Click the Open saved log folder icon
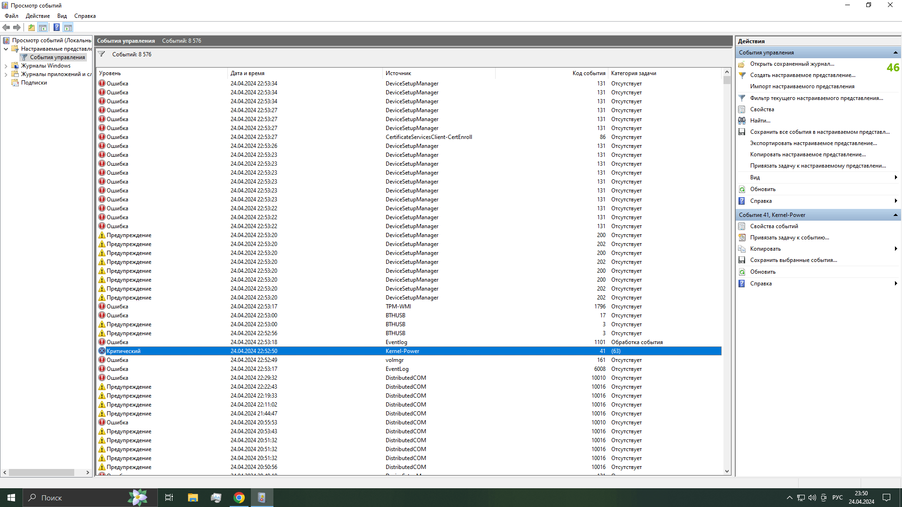Image resolution: width=902 pixels, height=507 pixels. [742, 64]
